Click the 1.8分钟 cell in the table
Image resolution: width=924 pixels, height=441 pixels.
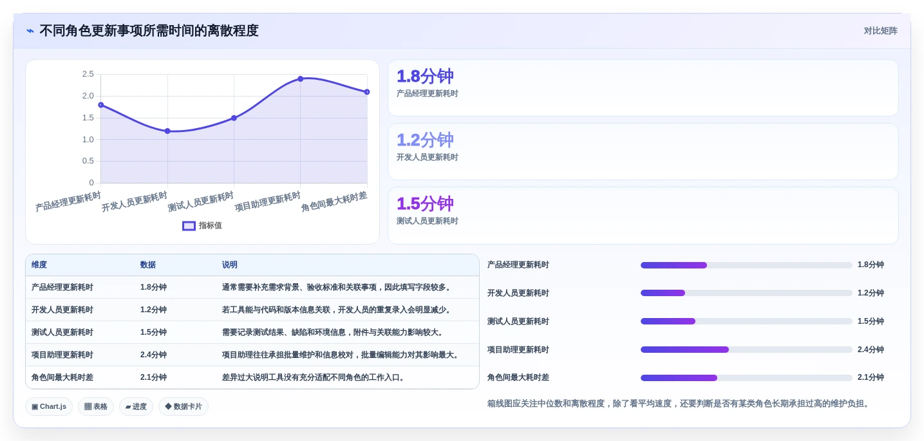[153, 288]
